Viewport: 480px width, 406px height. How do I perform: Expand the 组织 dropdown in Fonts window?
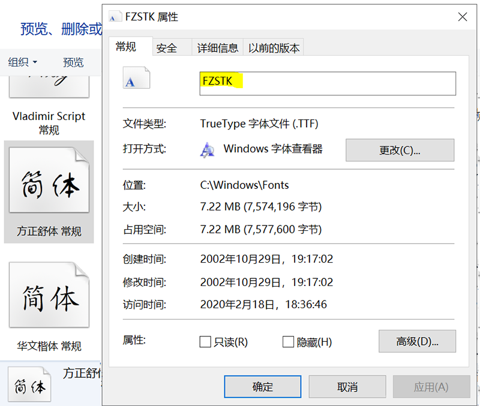tap(22, 62)
